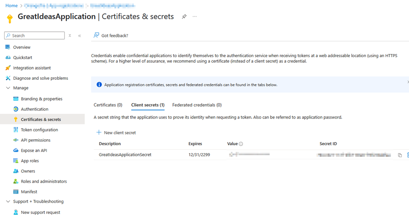This screenshot has height=219, width=409.
Task: Focus the sidebar Search field
Action: tap(35, 36)
